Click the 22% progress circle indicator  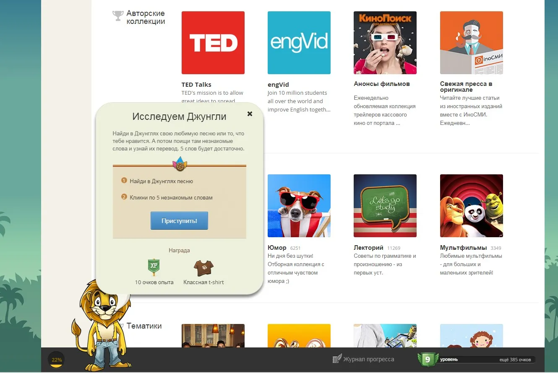(x=57, y=360)
